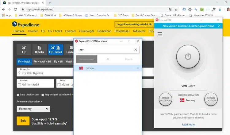Viewport: 230px width, 135px height.
Task: Reload the Expedia page
Action: click(15, 10)
